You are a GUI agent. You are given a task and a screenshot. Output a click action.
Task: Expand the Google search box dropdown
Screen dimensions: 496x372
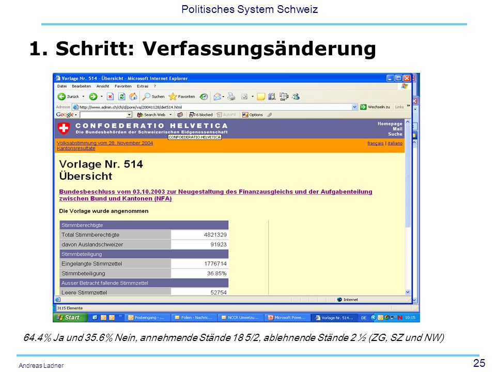coord(129,115)
